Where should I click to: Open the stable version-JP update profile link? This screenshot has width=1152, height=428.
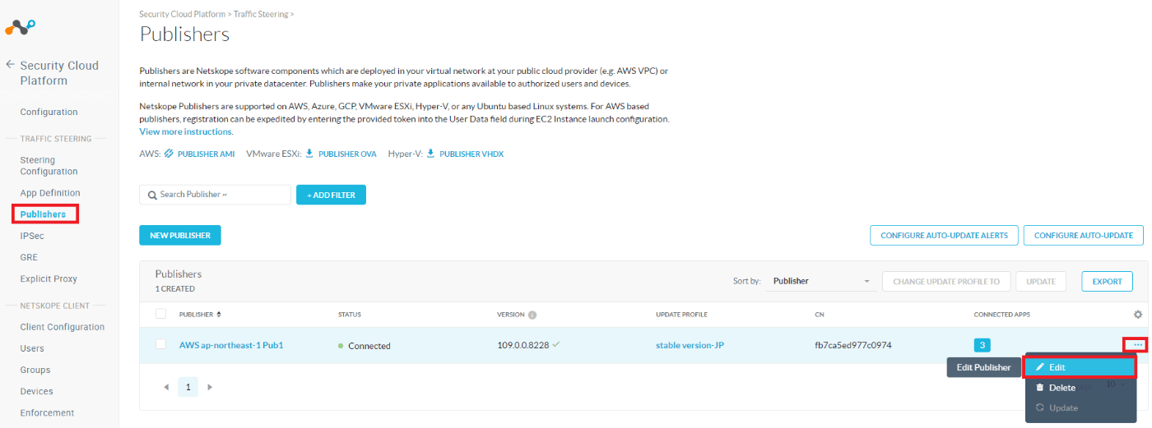690,345
